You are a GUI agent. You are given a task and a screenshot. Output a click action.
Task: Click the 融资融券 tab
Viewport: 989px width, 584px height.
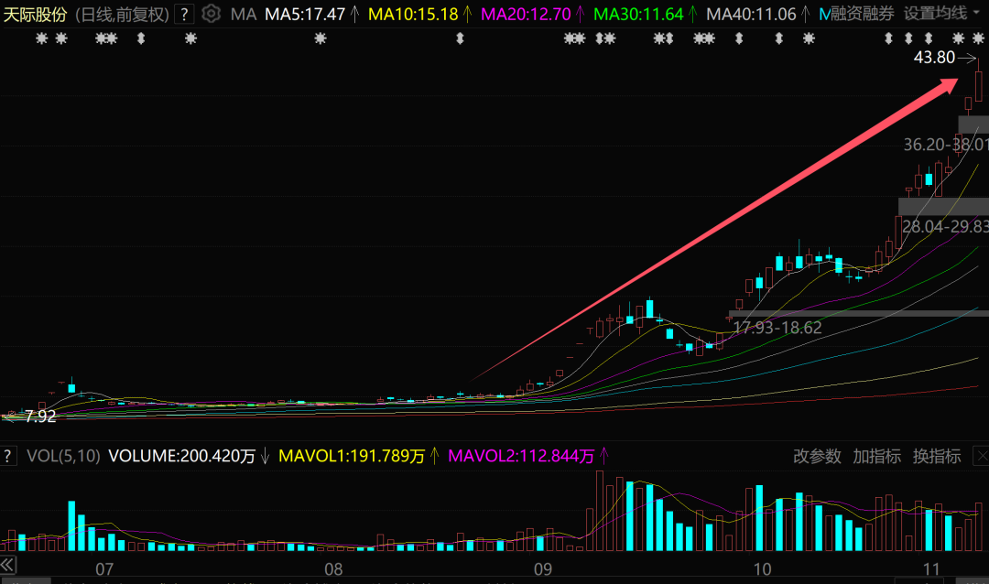click(x=862, y=14)
